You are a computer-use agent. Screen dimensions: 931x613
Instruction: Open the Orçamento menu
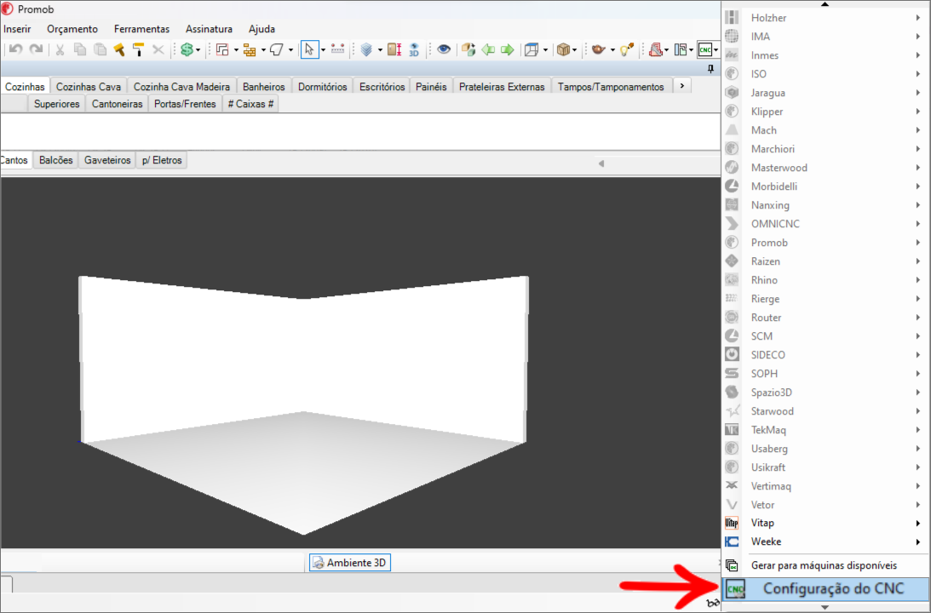(72, 29)
